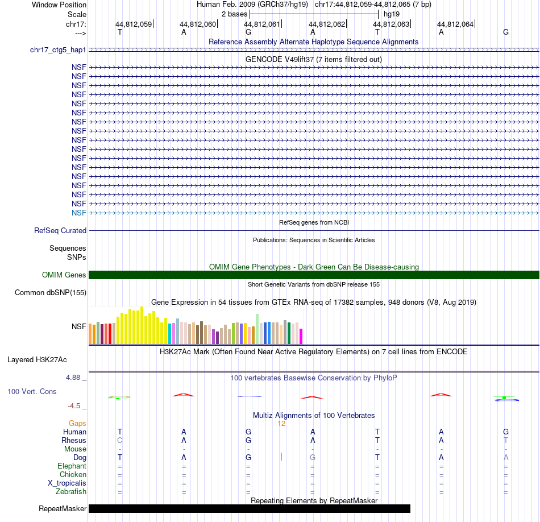Click the RepeatMasker track label
Viewport: 540px width, 522px height.
[x=63, y=508]
